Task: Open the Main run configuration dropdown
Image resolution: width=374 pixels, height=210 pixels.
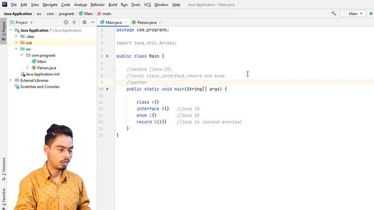Action: 352,13
